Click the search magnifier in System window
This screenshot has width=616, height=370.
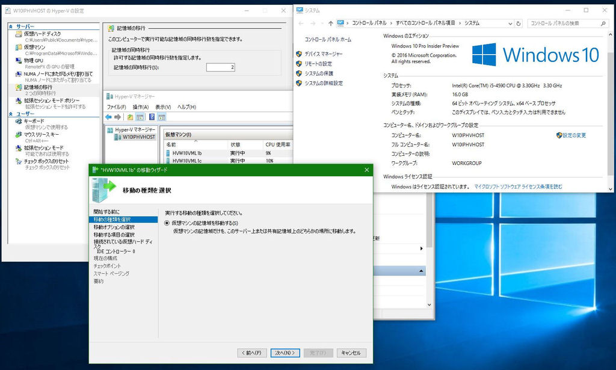[603, 23]
